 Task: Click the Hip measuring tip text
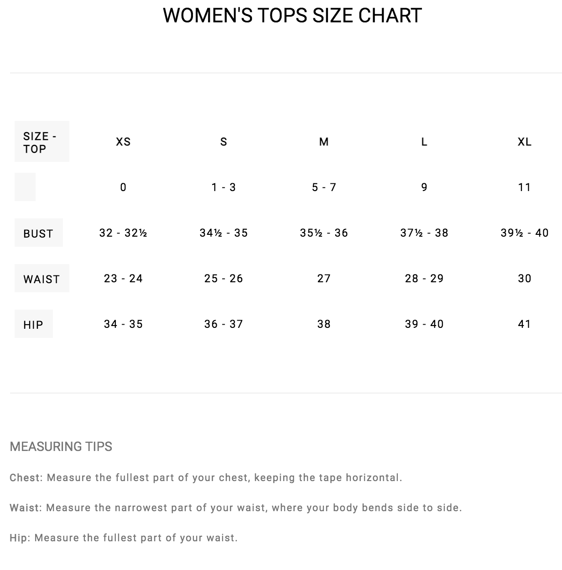pos(124,538)
